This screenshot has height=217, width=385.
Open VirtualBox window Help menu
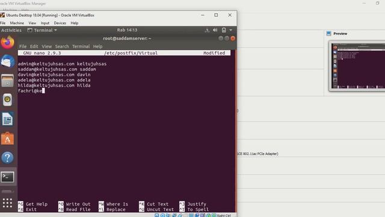tap(75, 23)
